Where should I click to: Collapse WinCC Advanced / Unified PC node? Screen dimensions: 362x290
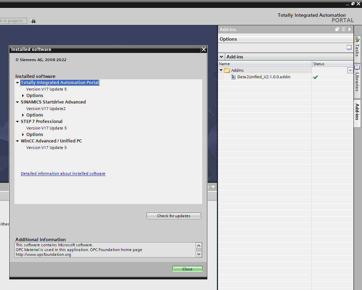click(17, 141)
